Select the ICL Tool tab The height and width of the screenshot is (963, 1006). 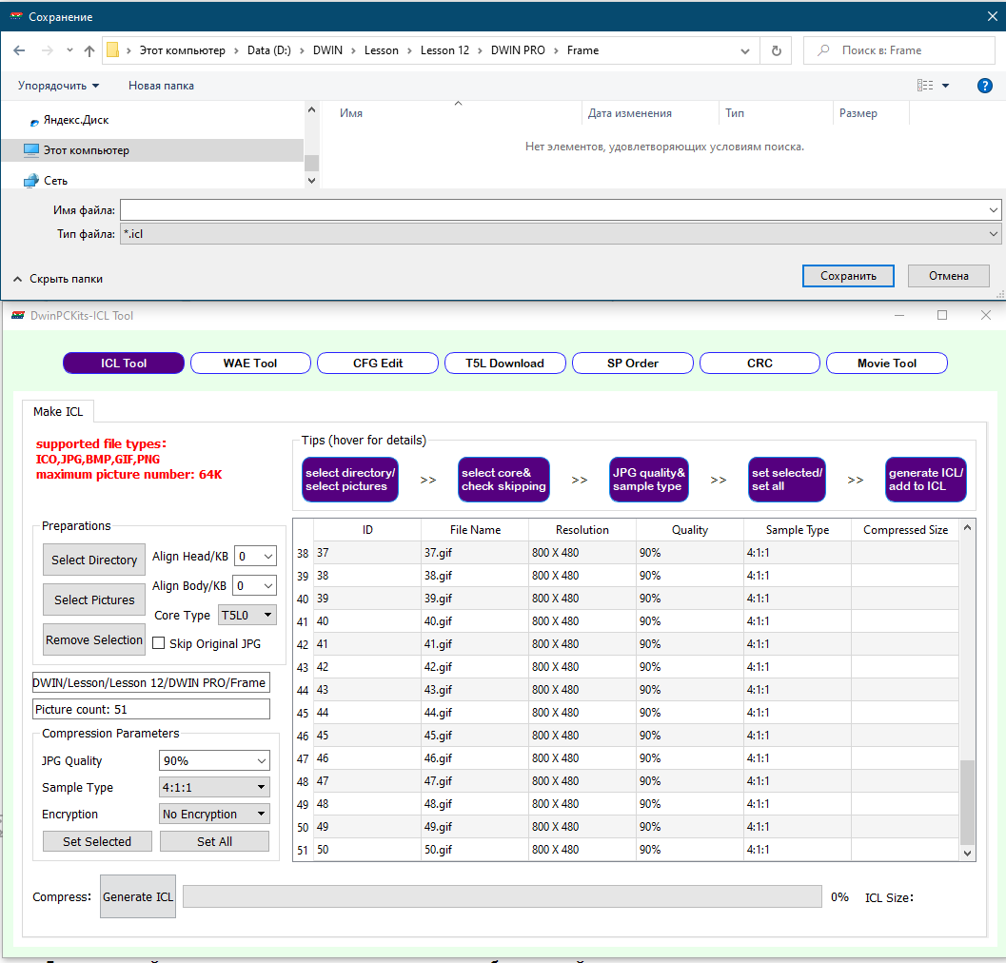click(x=124, y=364)
